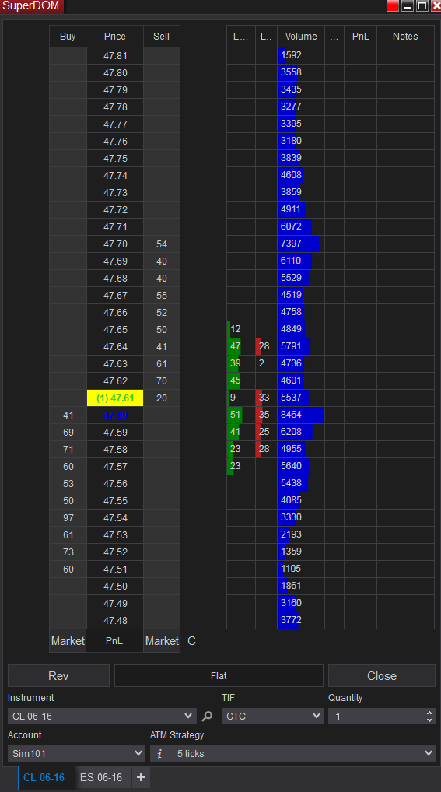This screenshot has width=441, height=792.
Task: Click volume bar 1105
Action: coord(301,569)
